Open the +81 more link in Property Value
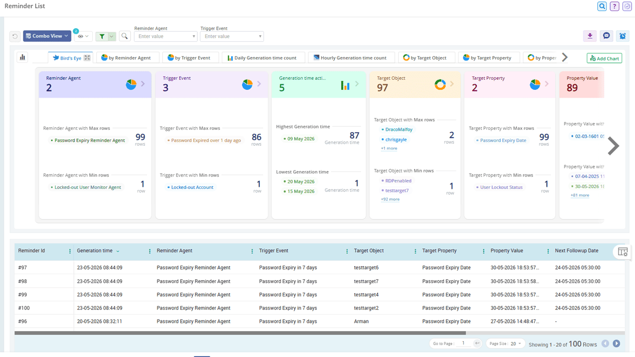The width and height of the screenshot is (635, 357). click(x=580, y=195)
